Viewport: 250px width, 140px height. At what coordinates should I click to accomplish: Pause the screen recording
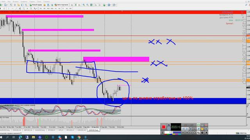pos(169,129)
